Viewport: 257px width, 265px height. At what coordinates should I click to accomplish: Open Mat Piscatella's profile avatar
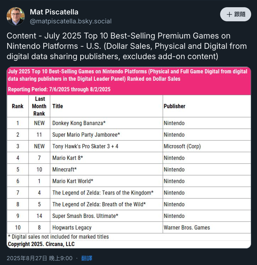pos(16,16)
